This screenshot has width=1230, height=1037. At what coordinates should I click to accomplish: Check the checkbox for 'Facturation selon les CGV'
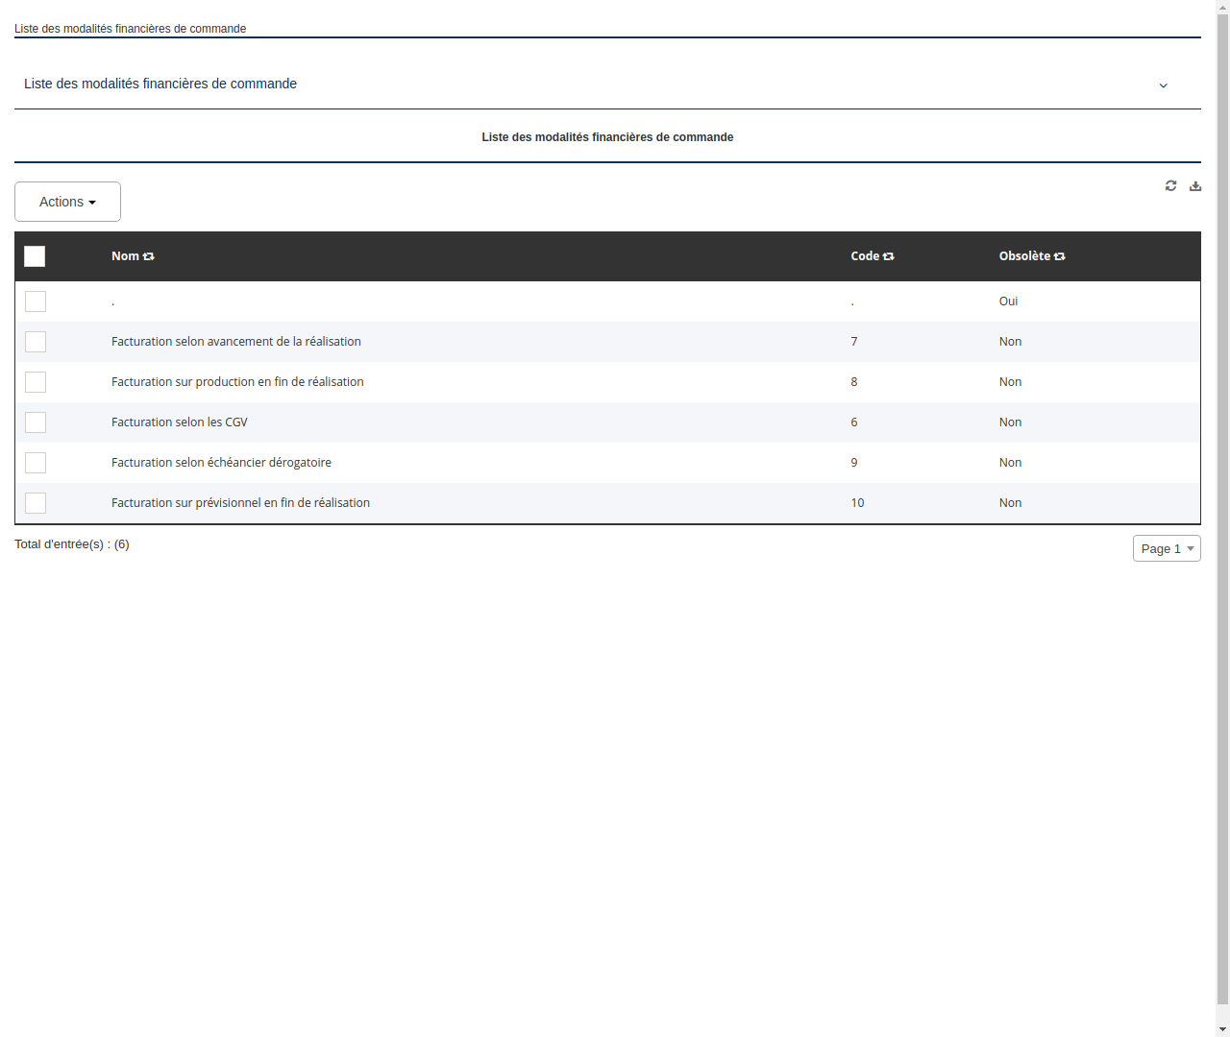click(x=36, y=422)
